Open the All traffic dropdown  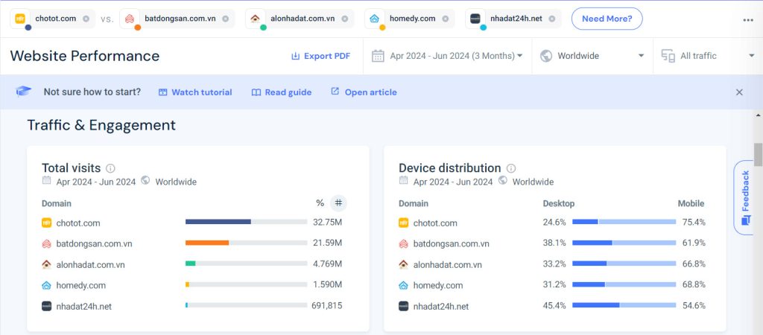coord(707,56)
